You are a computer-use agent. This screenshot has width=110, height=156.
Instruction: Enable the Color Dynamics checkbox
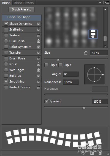6,47
